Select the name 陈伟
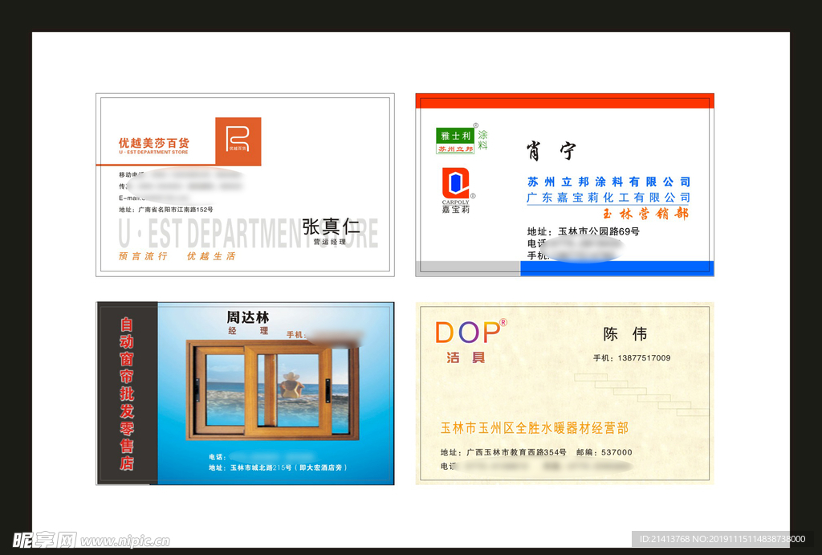The height and width of the screenshot is (555, 822). pos(625,334)
